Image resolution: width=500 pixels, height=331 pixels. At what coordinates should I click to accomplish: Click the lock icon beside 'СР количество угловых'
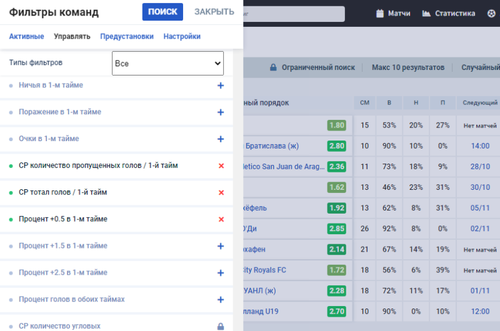point(220,326)
